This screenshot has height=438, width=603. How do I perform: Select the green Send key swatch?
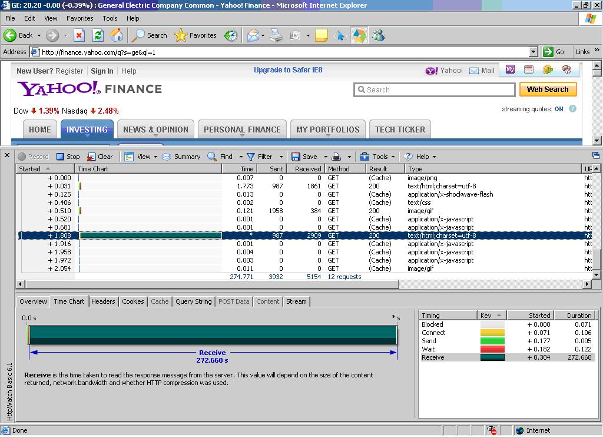492,341
